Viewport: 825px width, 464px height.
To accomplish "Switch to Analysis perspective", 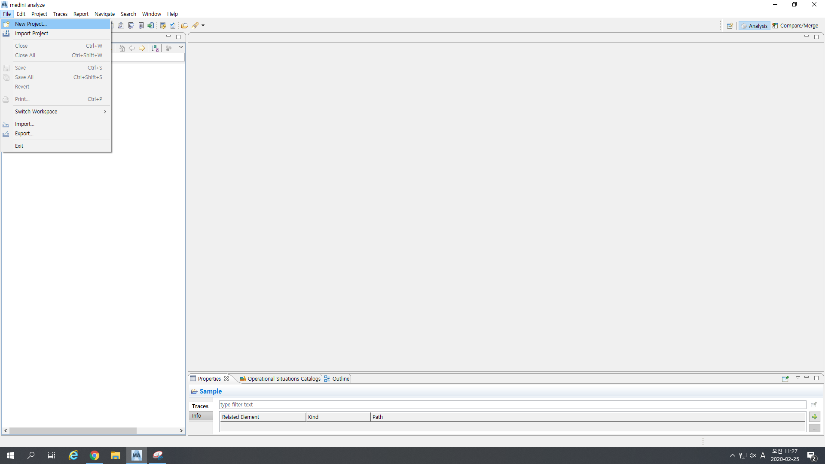I will (754, 26).
